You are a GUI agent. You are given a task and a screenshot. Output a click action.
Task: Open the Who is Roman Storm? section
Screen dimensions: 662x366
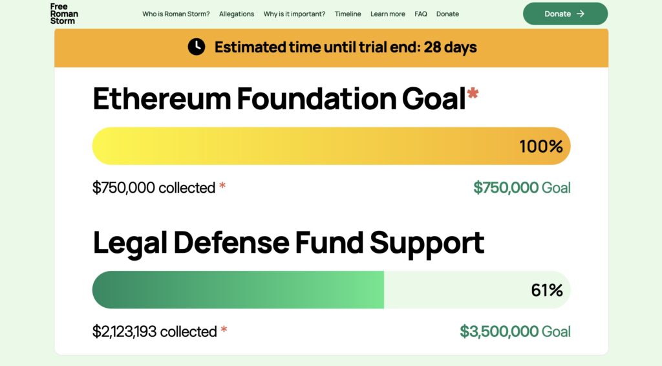point(176,14)
